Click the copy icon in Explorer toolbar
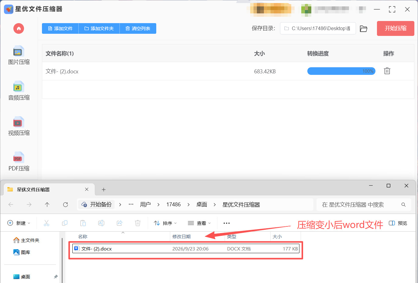Screen dimensions: 418x283 coord(65,223)
